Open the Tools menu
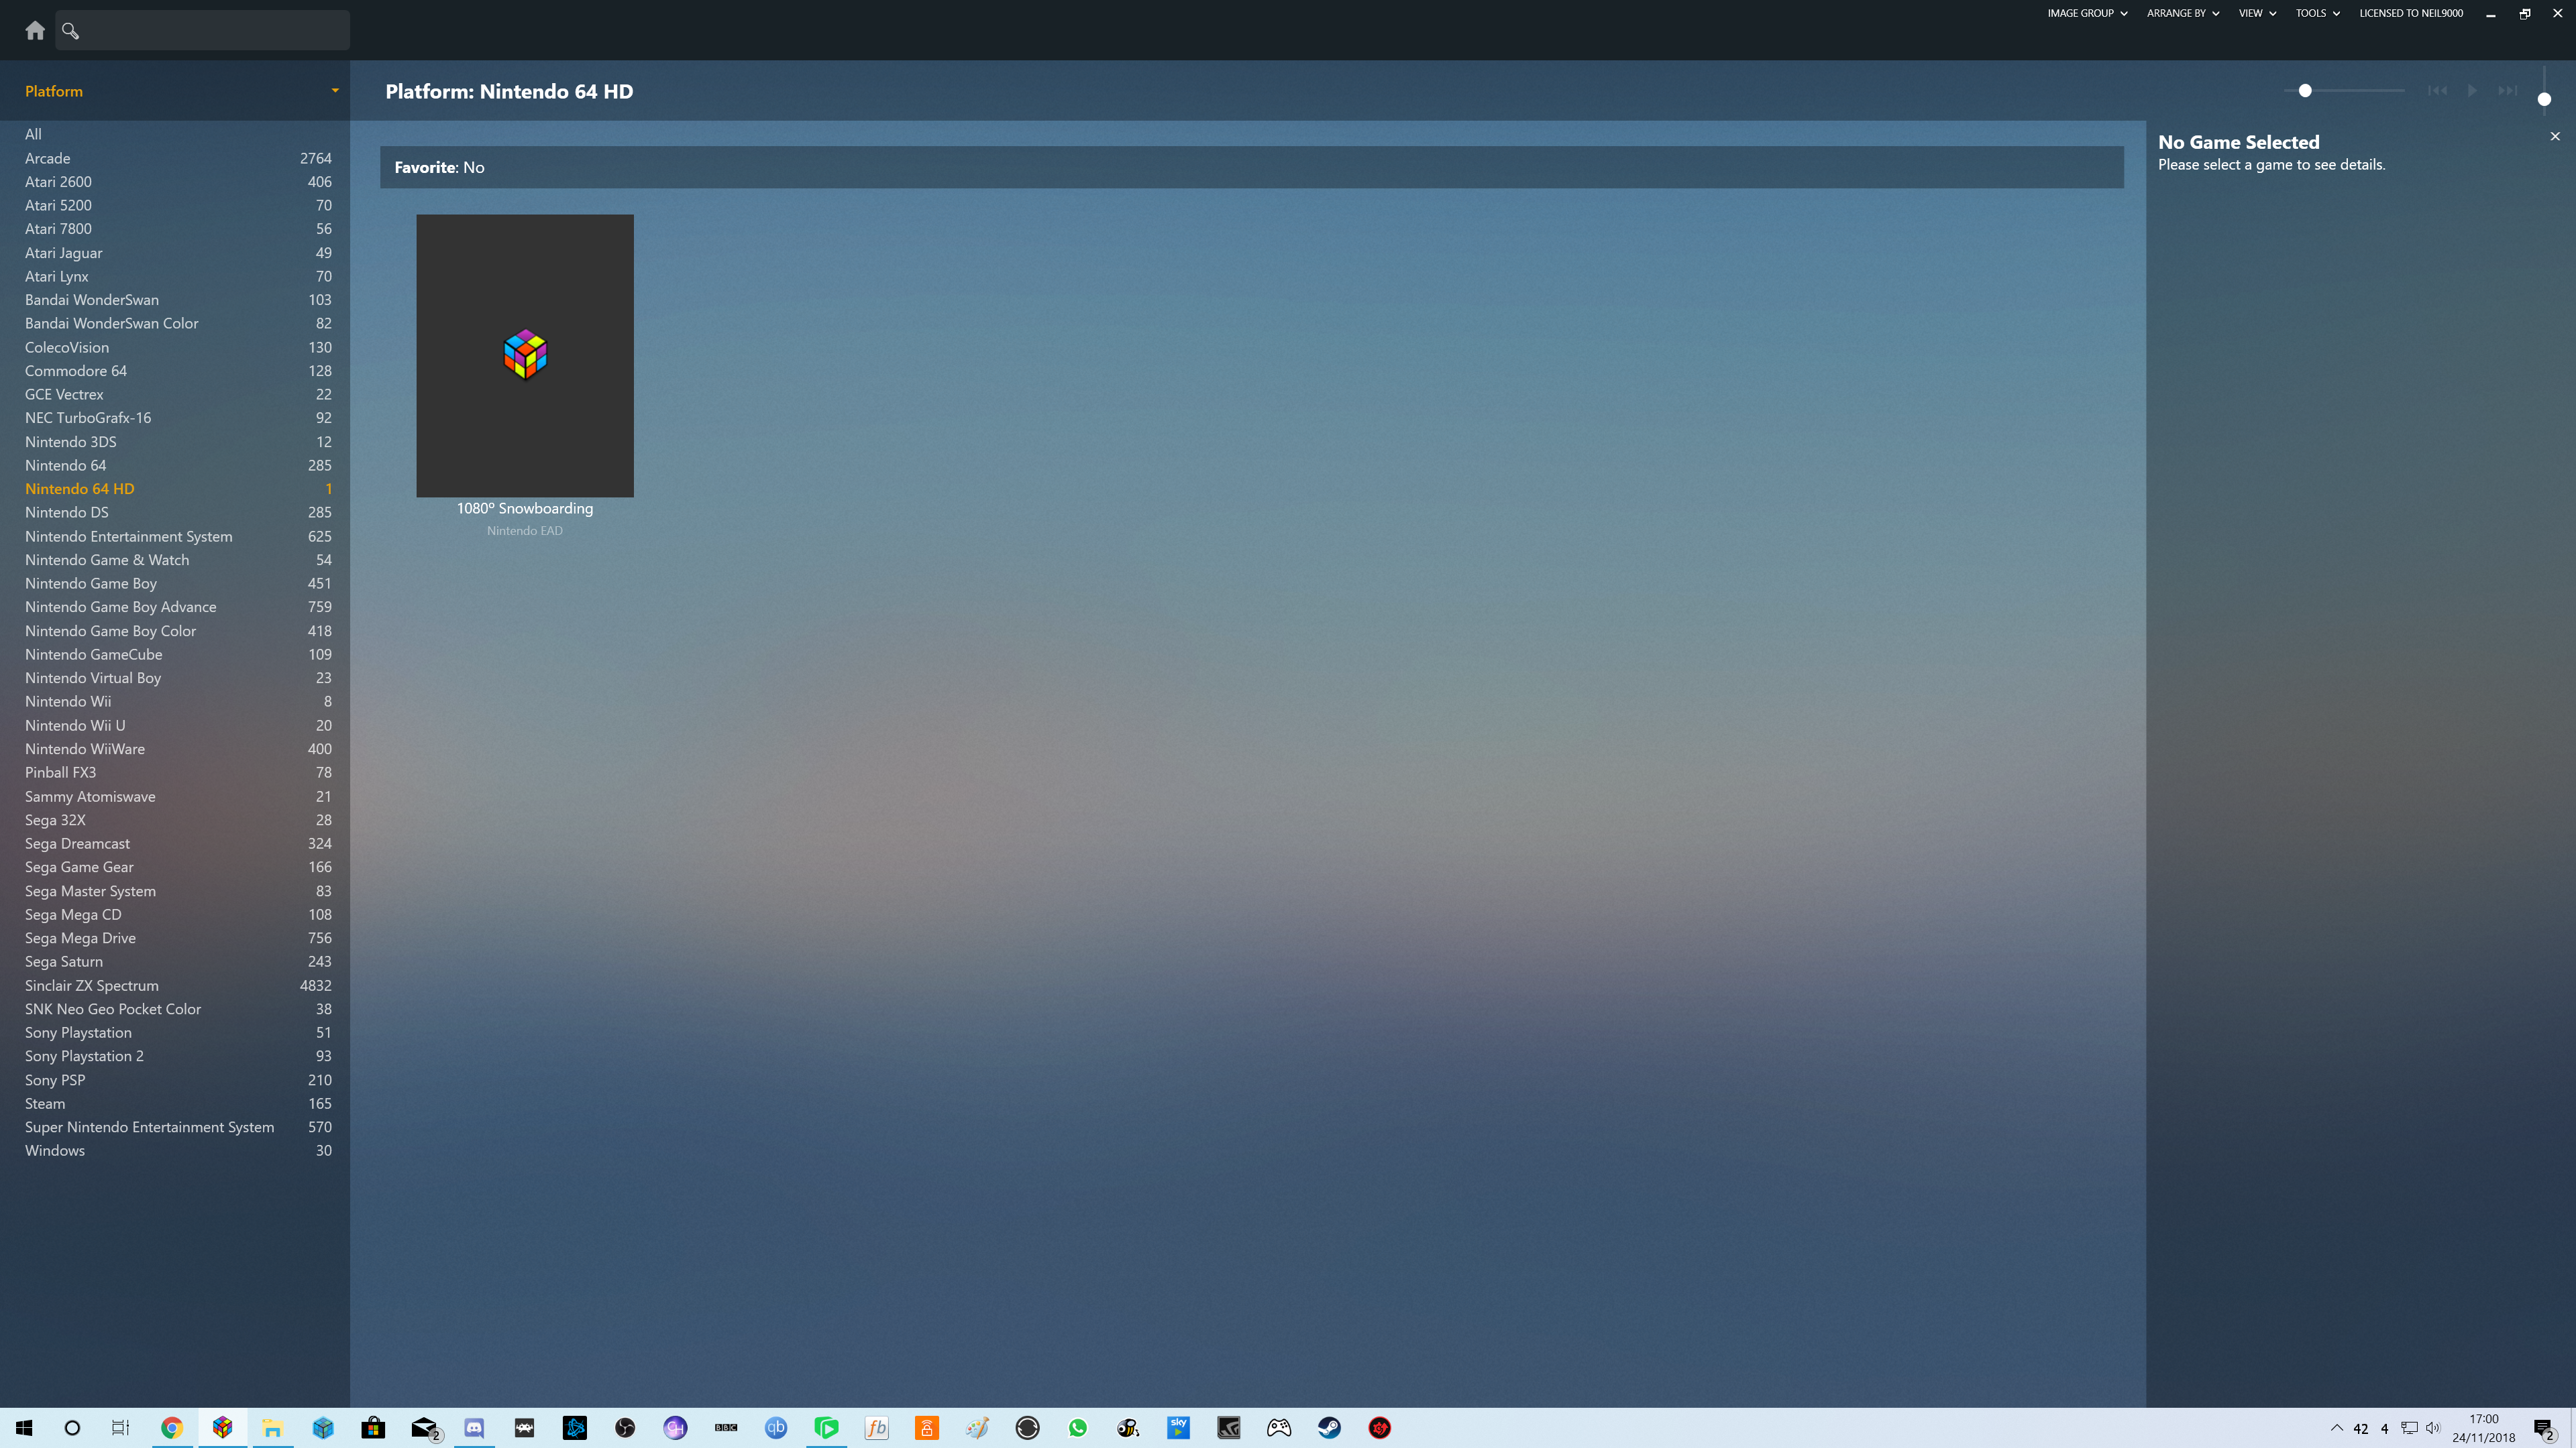Image resolution: width=2576 pixels, height=1448 pixels. pos(2318,13)
